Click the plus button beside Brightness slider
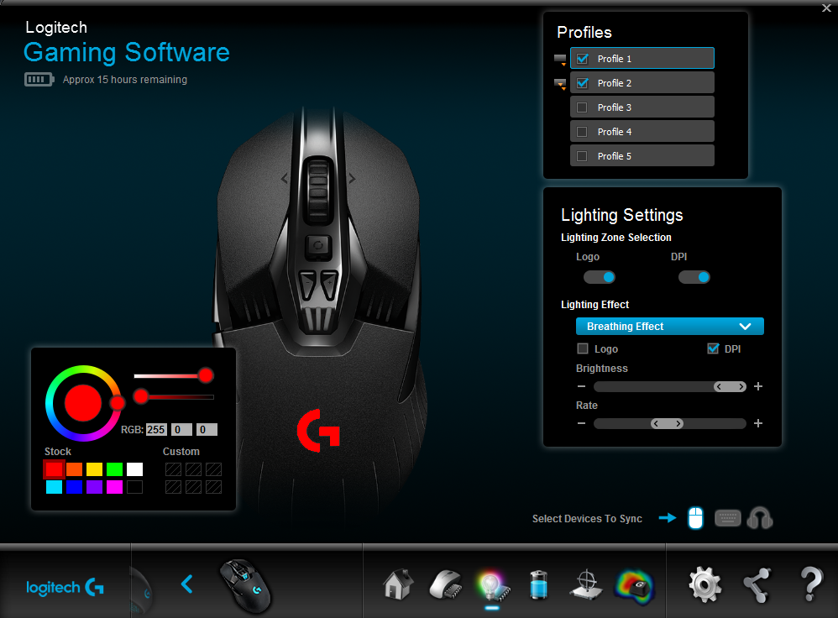838x618 pixels. pyautogui.click(x=758, y=386)
